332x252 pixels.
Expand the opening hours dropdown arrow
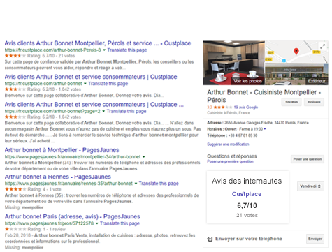265,129
